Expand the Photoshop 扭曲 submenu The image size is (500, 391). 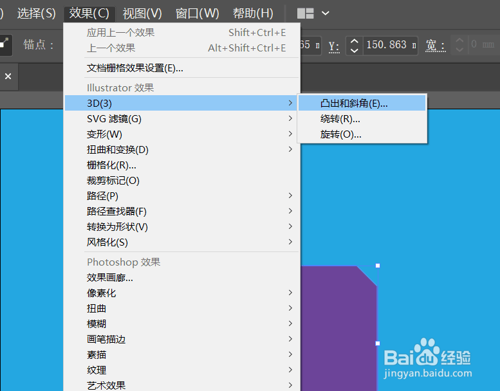[182, 309]
